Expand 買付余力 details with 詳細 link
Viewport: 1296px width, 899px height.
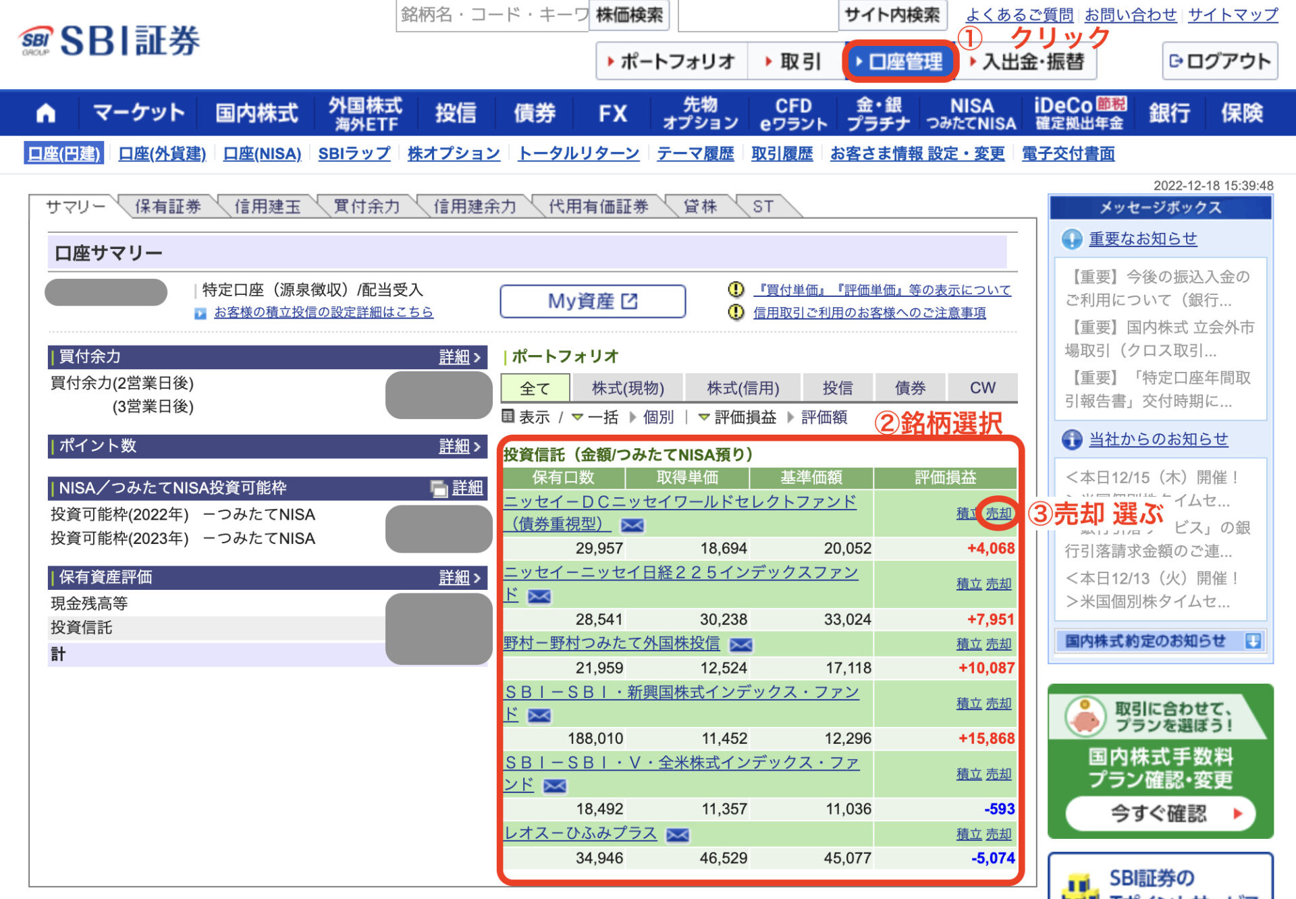[460, 357]
